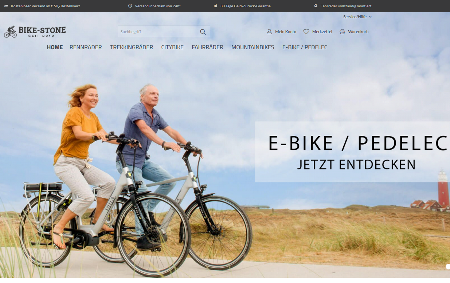Click the Fahrräder menu link
450x283 pixels.
coord(207,47)
